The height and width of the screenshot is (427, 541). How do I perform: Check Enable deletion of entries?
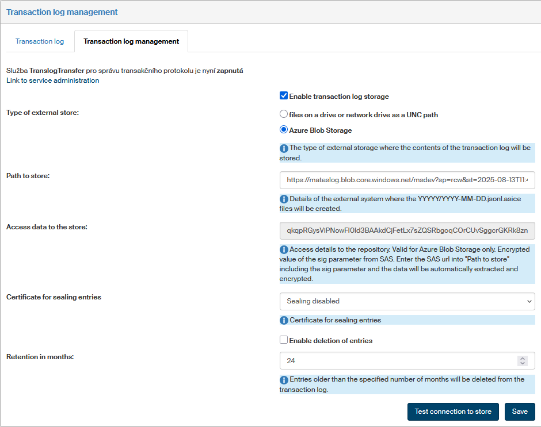click(x=284, y=340)
